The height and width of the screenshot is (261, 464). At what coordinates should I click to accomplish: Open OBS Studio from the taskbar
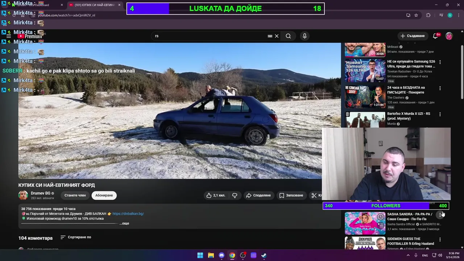[243, 255]
